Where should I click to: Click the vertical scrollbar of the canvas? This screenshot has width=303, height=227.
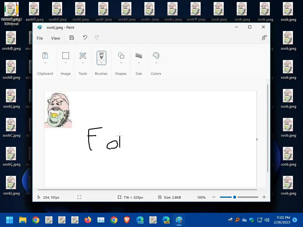267,128
